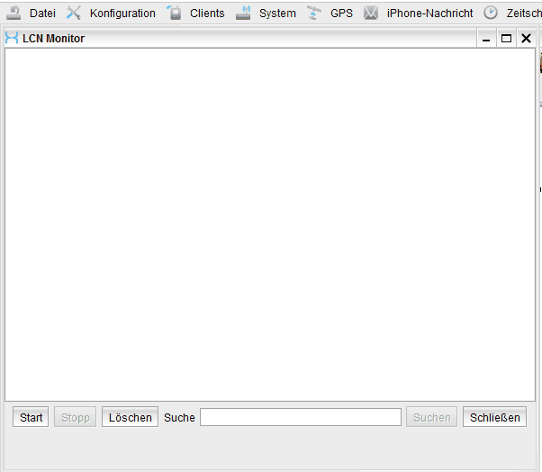
Task: Open the System menu
Action: click(x=277, y=14)
